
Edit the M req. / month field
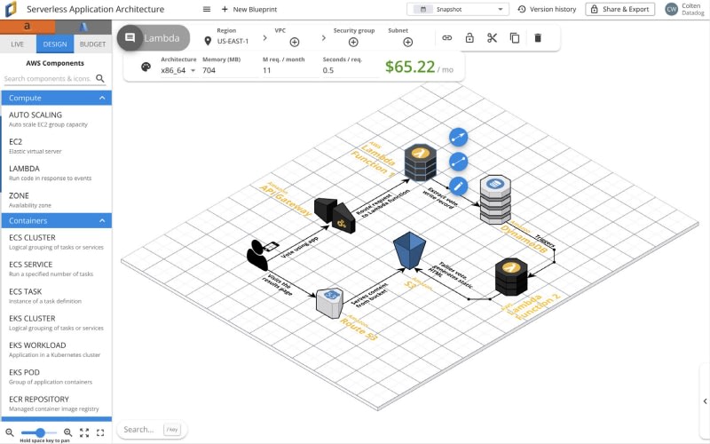click(x=290, y=70)
